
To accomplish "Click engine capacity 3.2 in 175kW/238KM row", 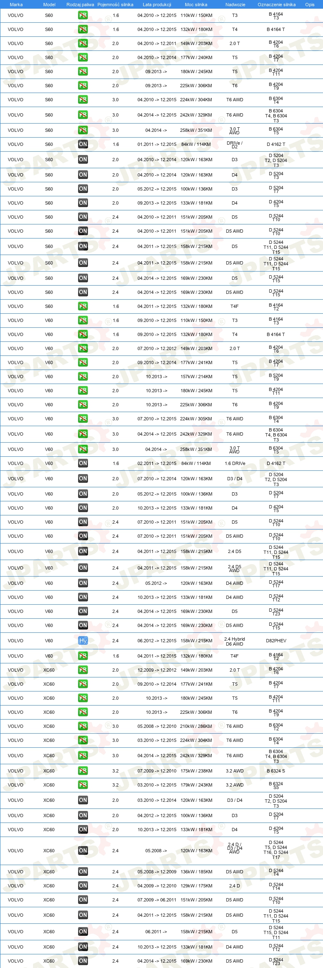I will point(116,771).
